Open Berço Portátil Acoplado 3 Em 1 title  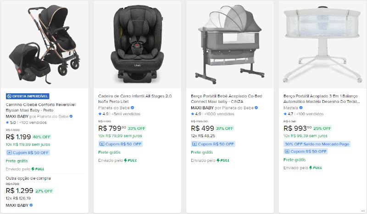(x=320, y=99)
